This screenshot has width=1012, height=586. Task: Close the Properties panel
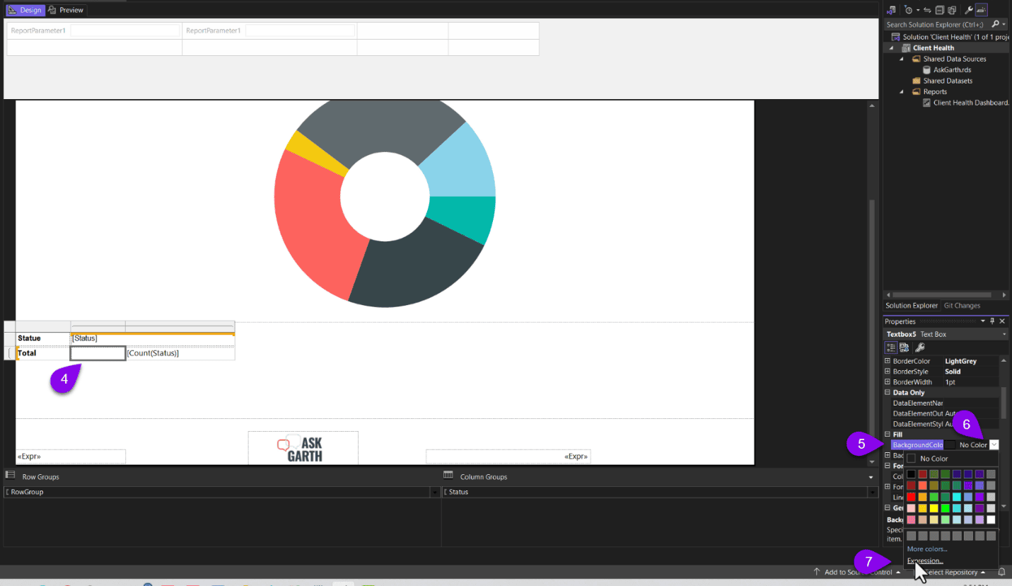pos(1003,321)
